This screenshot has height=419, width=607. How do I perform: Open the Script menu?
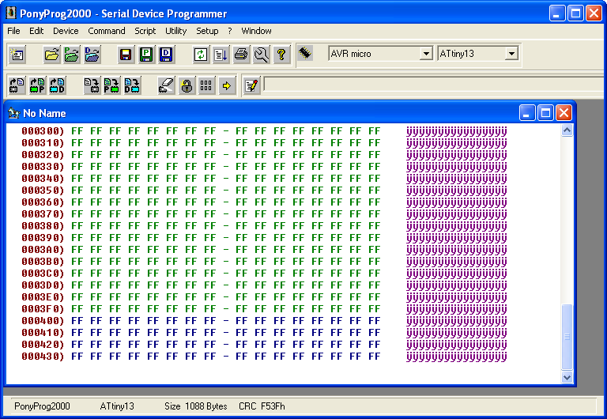[x=145, y=31]
